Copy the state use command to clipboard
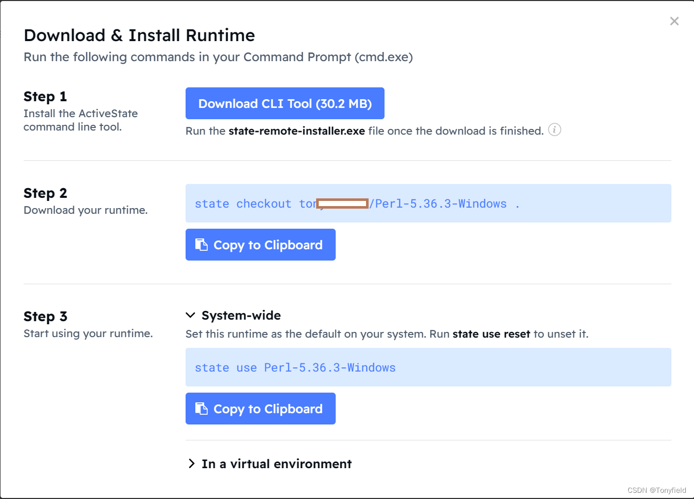 coord(261,409)
